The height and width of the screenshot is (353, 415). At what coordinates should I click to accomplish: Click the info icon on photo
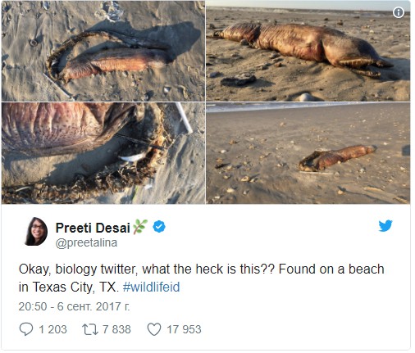tap(399, 12)
